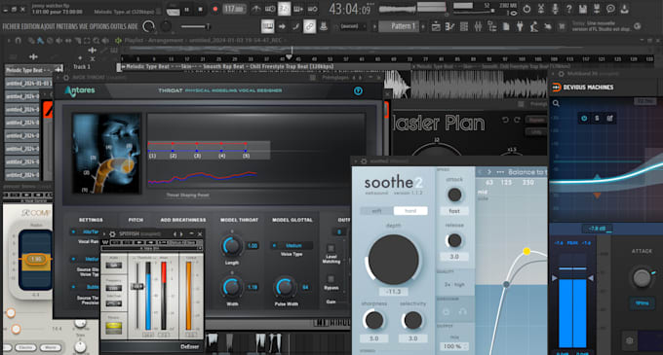Image resolution: width=663 pixels, height=355 pixels.
Task: Select the yellow node on soothe2 curve
Action: point(526,251)
